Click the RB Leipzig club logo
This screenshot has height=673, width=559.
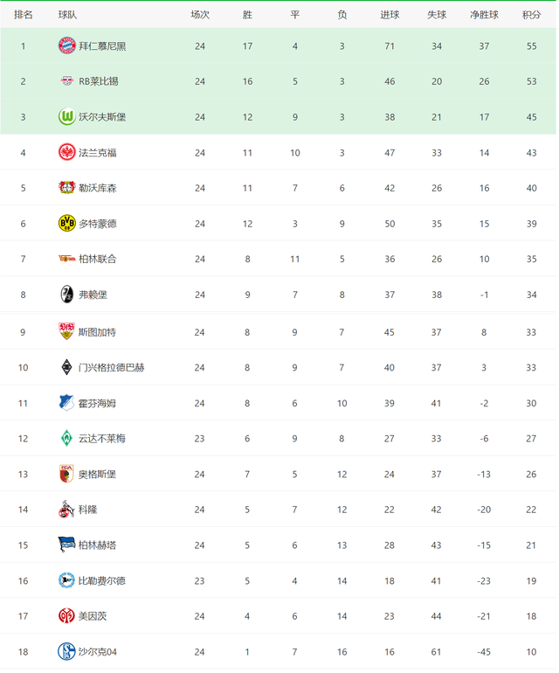click(x=67, y=81)
